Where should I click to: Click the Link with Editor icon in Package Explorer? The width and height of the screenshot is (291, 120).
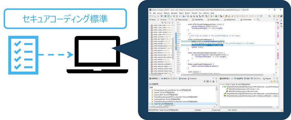pyautogui.click(x=165, y=23)
